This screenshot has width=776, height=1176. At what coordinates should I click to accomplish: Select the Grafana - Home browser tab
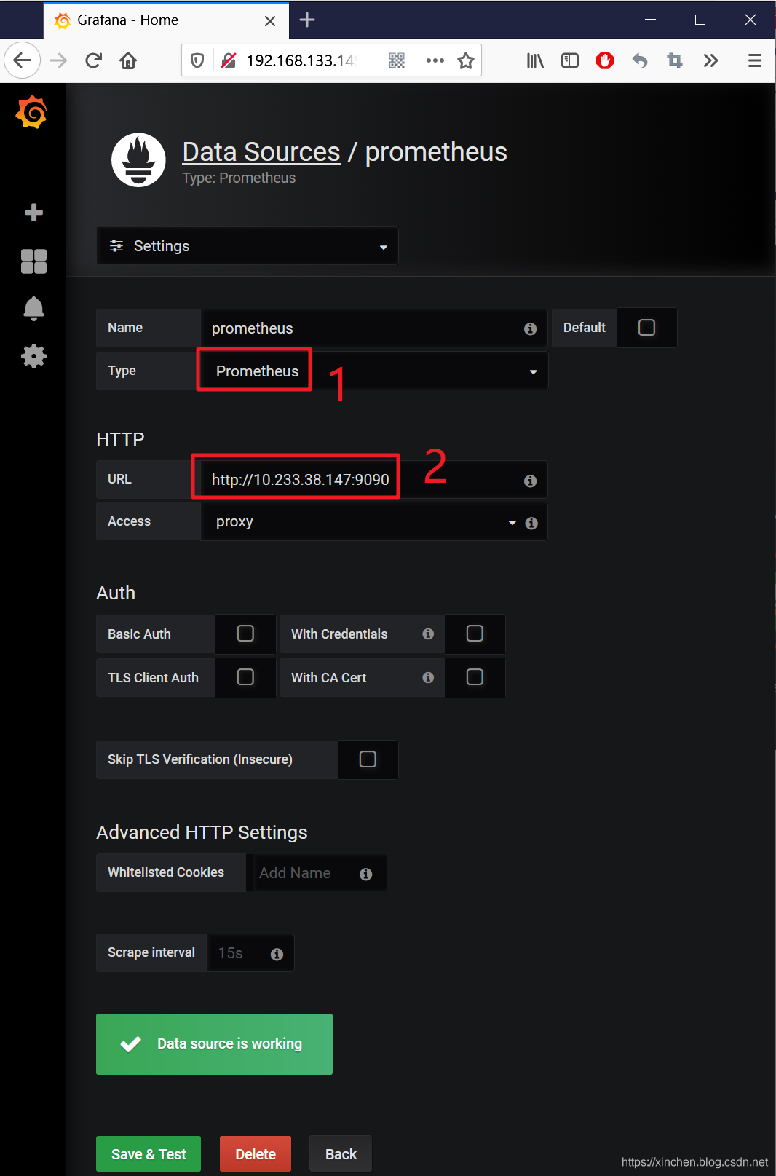(x=165, y=20)
